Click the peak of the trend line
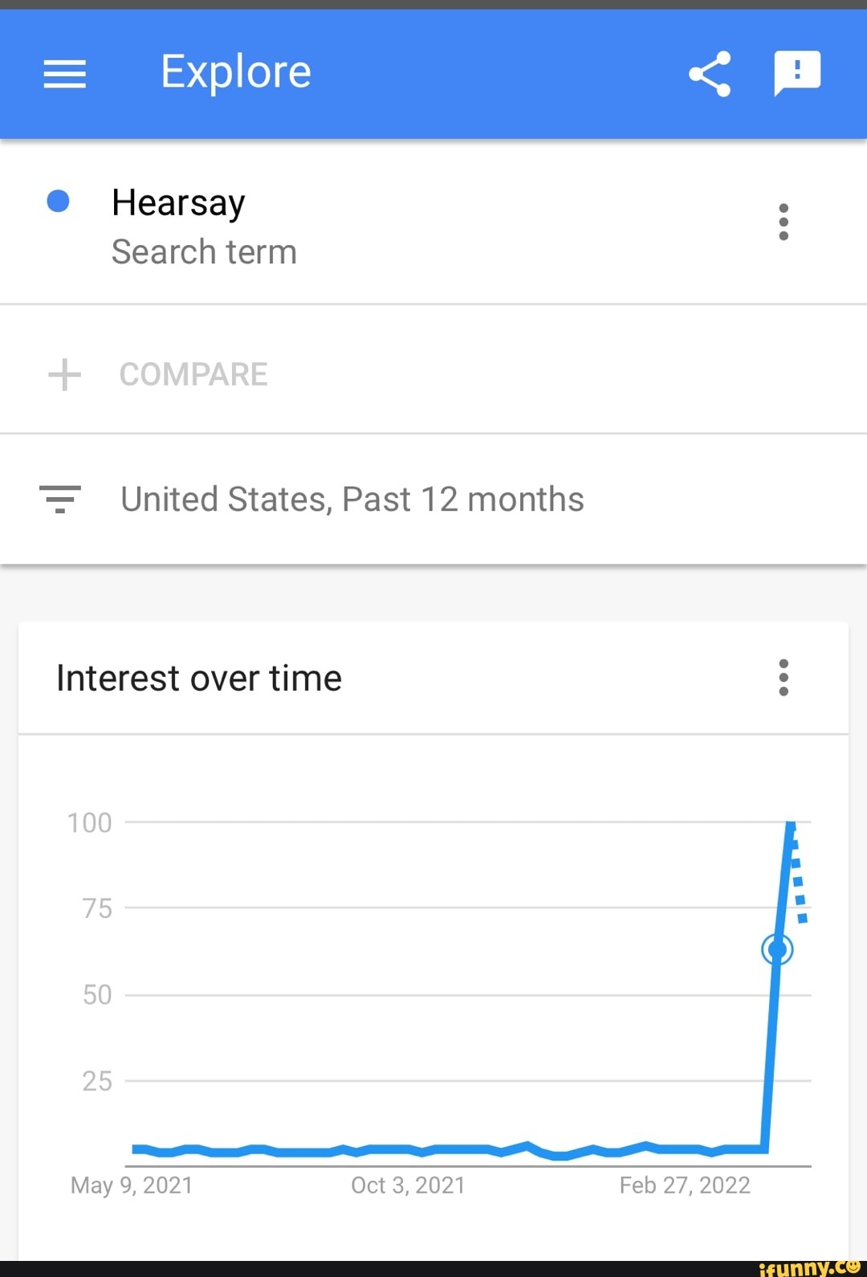Viewport: 867px width, 1277px height. [791, 825]
